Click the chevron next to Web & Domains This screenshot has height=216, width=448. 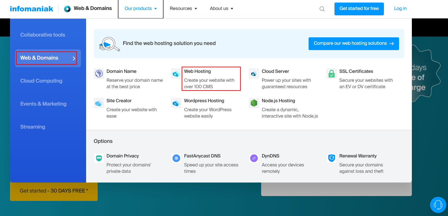point(74,58)
